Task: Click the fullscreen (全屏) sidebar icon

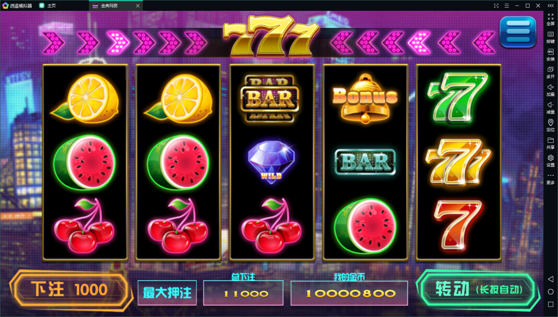Action: click(550, 19)
